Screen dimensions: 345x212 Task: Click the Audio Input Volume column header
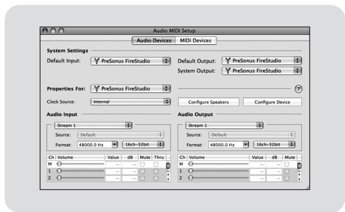click(x=80, y=157)
